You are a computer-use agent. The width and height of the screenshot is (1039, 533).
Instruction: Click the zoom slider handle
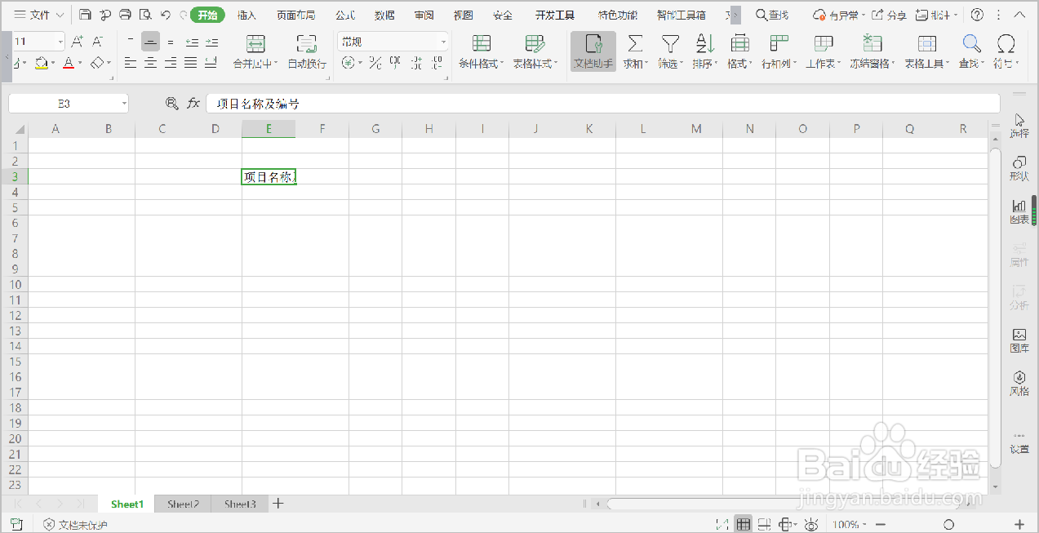(x=948, y=524)
